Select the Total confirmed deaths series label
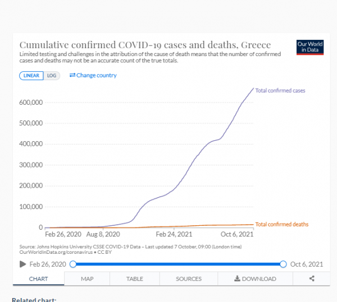Image resolution: width=337 pixels, height=302 pixels. [281, 224]
